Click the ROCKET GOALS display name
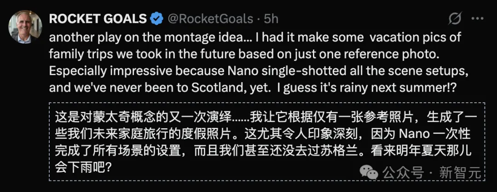Screen dimensions: 497x192 98,19
